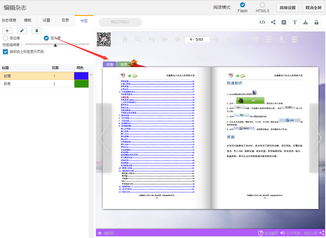Open the embed code icon
326x238 pixels.
click(262, 22)
